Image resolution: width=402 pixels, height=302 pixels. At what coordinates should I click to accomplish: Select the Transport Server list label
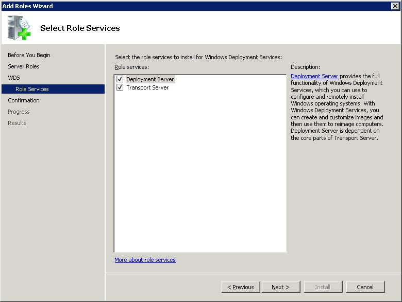[x=147, y=87]
